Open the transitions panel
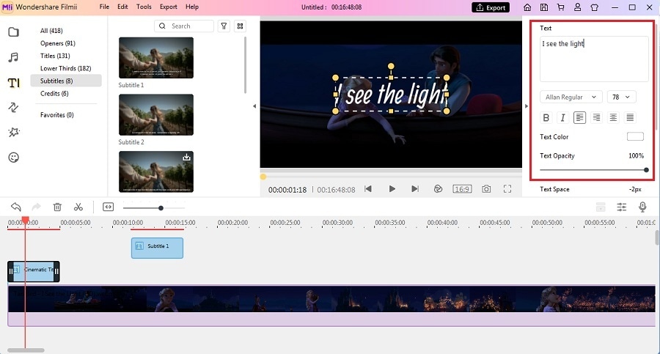The image size is (660, 354). pos(13,107)
